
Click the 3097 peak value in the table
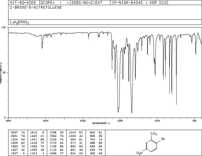point(14,133)
